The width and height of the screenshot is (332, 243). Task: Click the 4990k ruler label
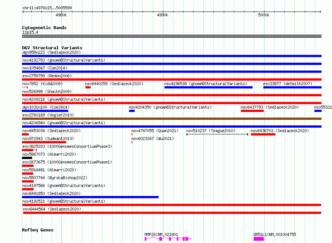pyautogui.click(x=163, y=15)
